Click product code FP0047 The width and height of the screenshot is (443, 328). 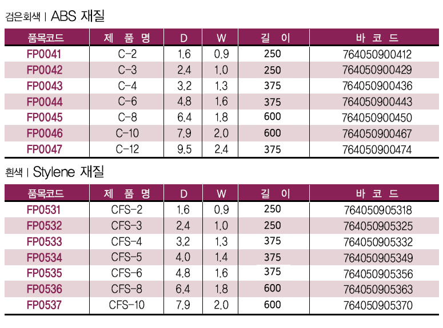pyautogui.click(x=45, y=149)
